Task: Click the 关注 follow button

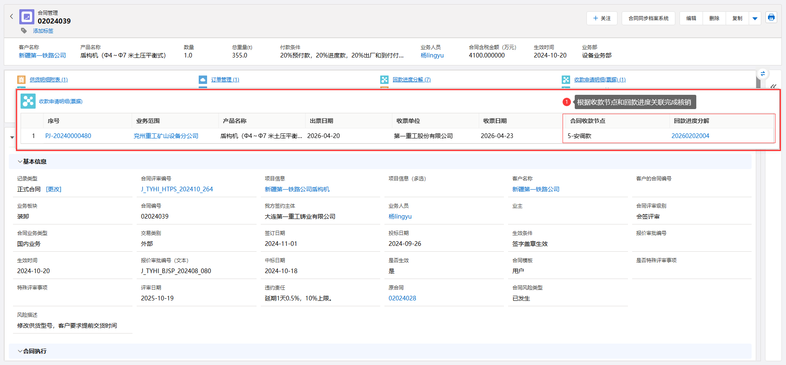Action: tap(602, 18)
